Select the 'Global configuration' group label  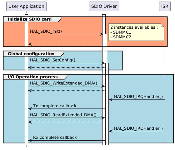point(31,54)
